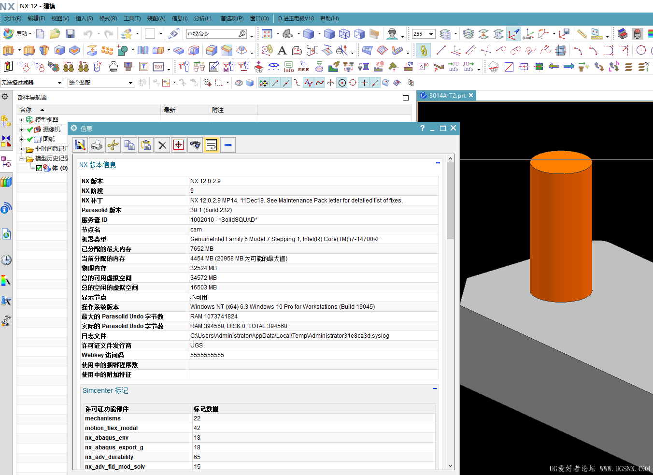Toggle the arc center snap point
The height and width of the screenshot is (475, 653).
pyautogui.click(x=342, y=83)
